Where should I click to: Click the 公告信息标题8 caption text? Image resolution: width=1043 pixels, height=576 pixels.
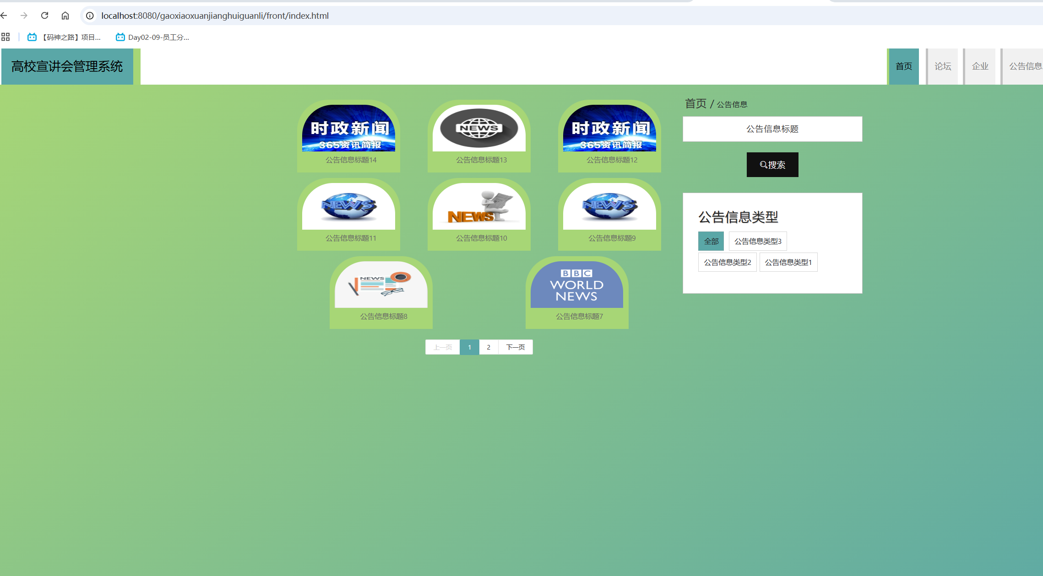(384, 317)
